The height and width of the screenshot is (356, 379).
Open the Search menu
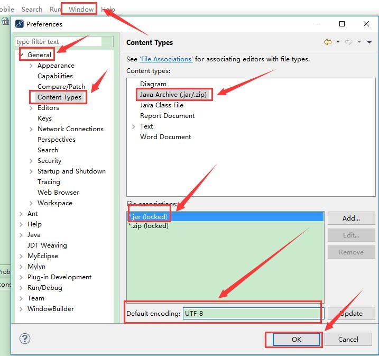click(x=32, y=9)
